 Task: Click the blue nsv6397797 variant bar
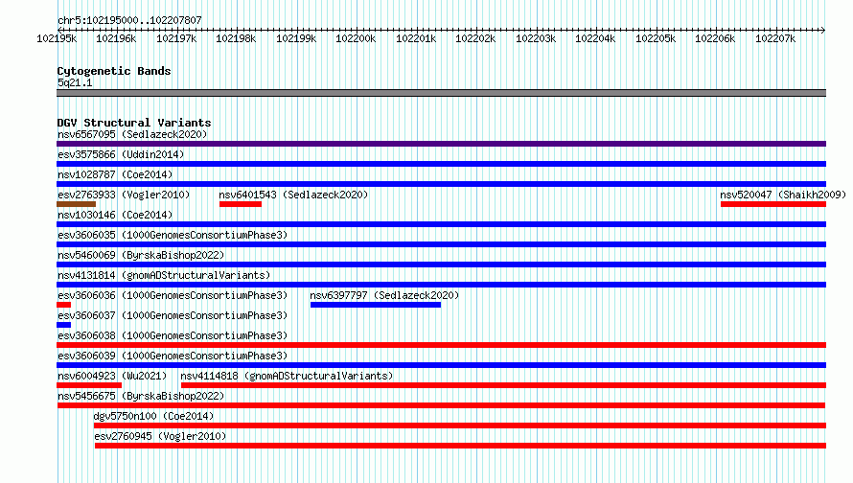pos(376,305)
